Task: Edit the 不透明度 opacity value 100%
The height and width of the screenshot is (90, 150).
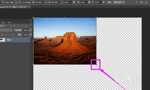Action: pos(26,30)
